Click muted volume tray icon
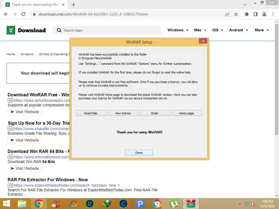This screenshot has width=279, height=209. (x=253, y=204)
